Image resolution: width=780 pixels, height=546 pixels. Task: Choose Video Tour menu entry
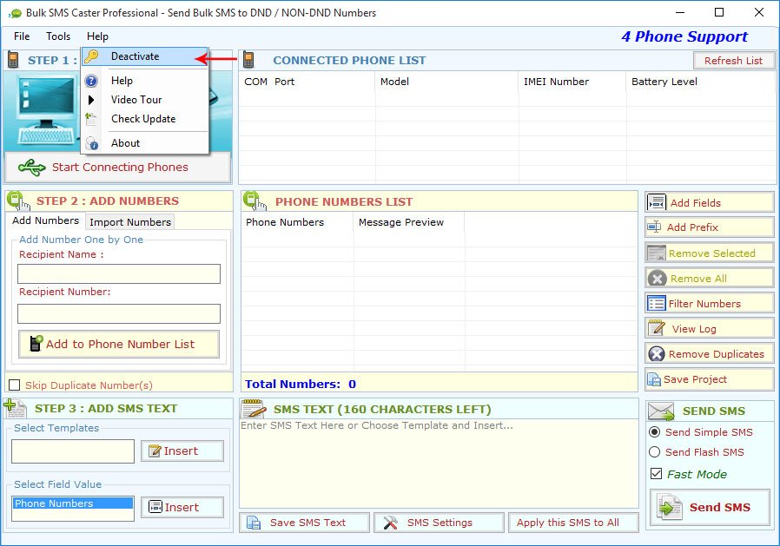tap(144, 100)
